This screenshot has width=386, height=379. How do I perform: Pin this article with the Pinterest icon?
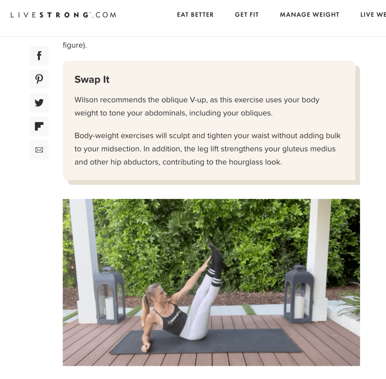click(39, 79)
